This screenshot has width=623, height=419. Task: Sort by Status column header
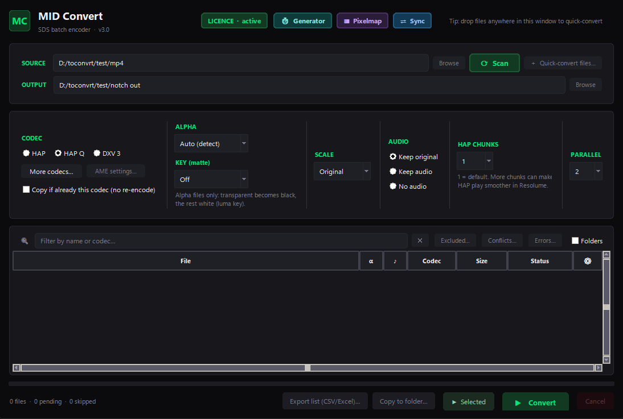point(540,261)
